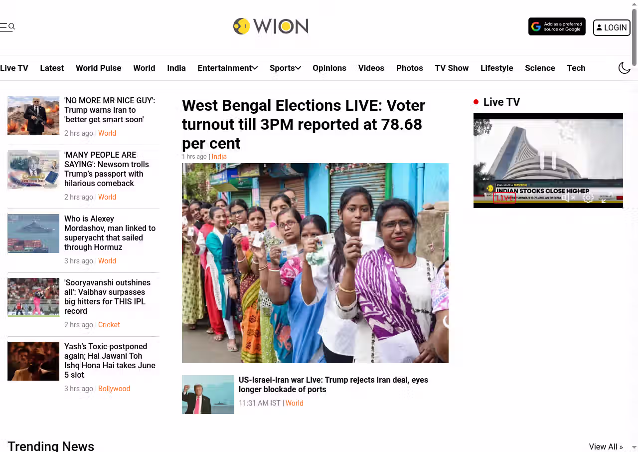Click the Cricket category tag
638x452 pixels.
pyautogui.click(x=109, y=325)
